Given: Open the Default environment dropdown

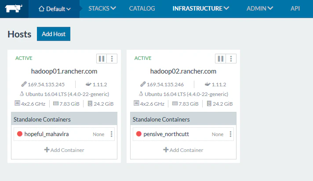Looking at the screenshot, I should 55,9.
